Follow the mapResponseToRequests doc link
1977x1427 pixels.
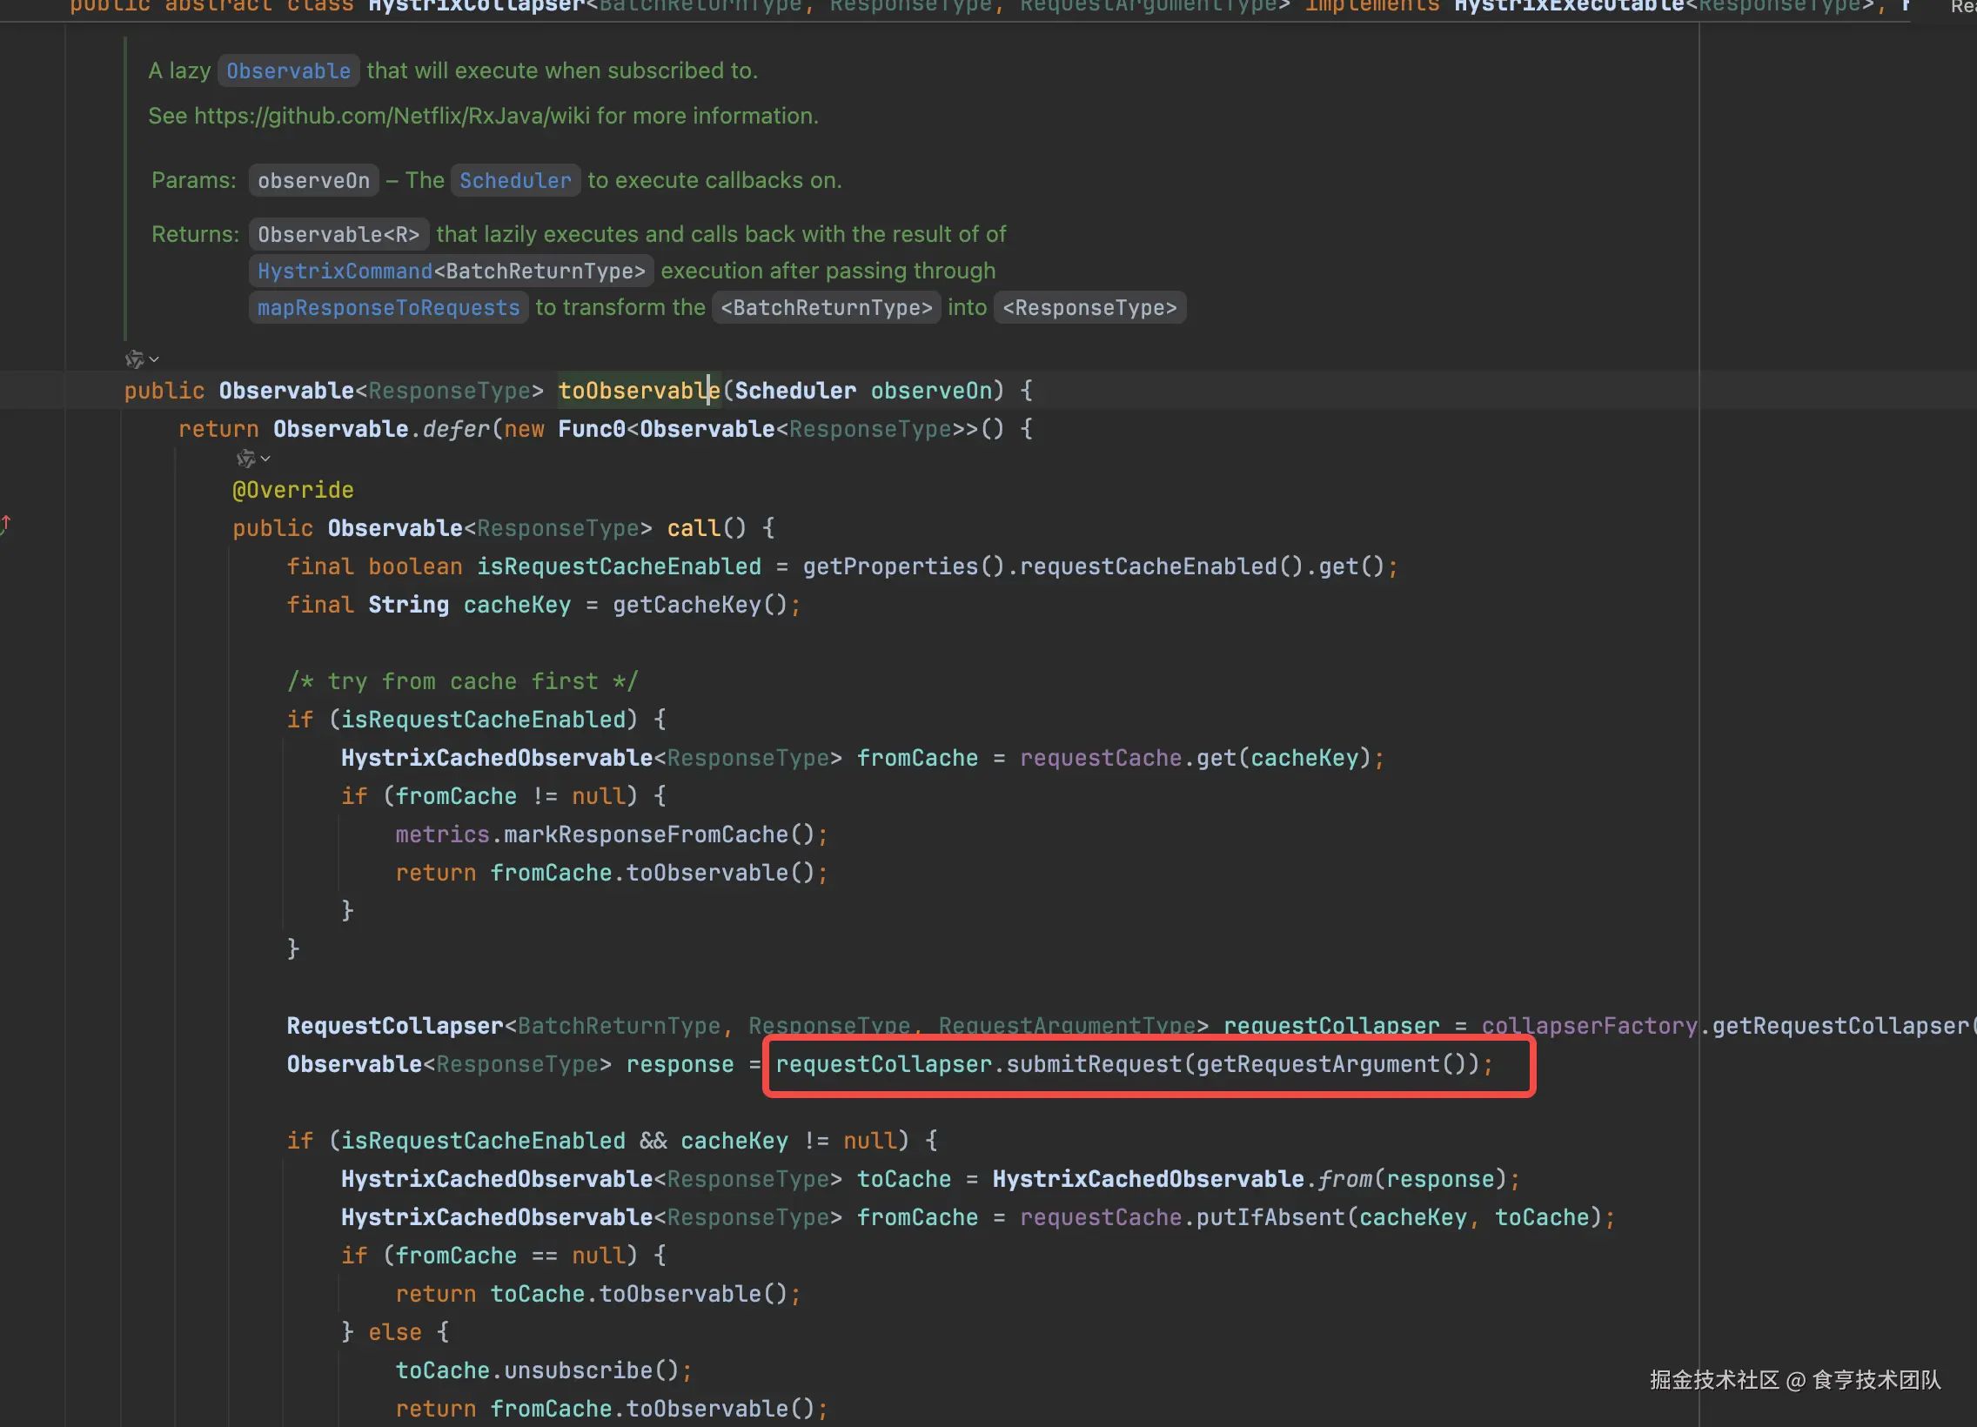[x=388, y=308]
